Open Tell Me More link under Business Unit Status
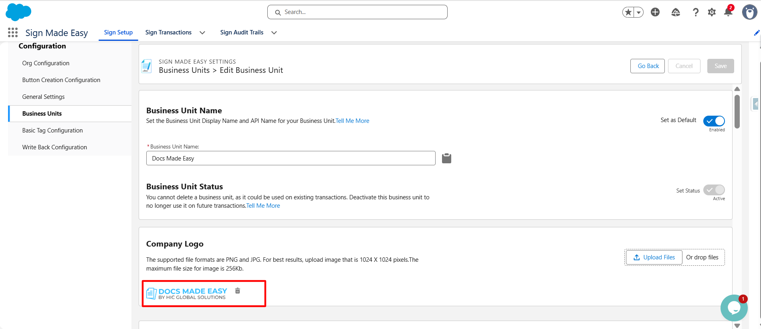The height and width of the screenshot is (329, 761). pos(263,206)
